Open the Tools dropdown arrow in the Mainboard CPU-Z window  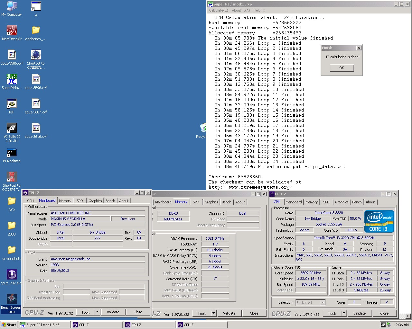pos(97,312)
